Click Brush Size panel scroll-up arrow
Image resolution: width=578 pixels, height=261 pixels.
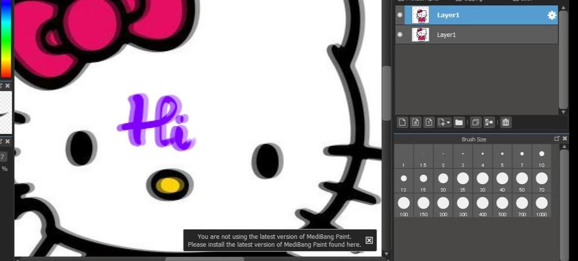[x=563, y=147]
